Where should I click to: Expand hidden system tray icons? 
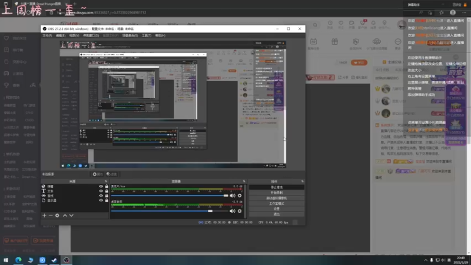(425, 260)
